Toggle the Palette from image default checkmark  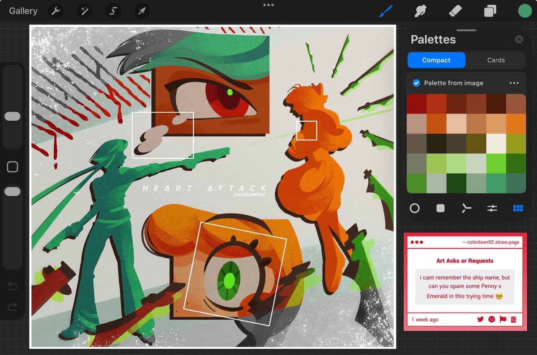[x=416, y=83]
